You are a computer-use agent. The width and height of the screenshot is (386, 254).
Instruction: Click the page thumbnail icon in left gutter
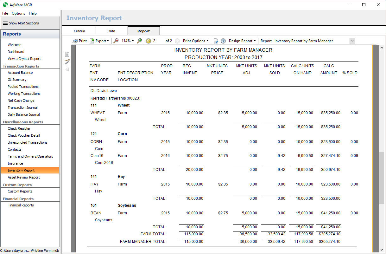coord(67,54)
